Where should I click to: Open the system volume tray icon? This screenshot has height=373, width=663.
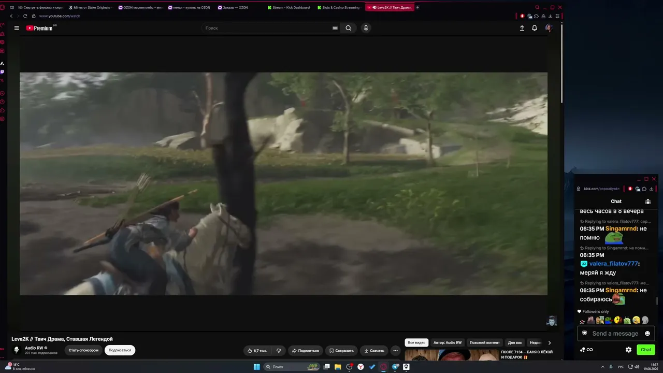point(637,367)
